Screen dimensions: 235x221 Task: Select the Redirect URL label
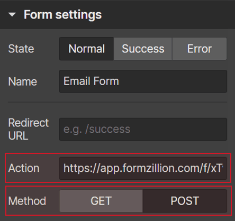click(x=29, y=129)
